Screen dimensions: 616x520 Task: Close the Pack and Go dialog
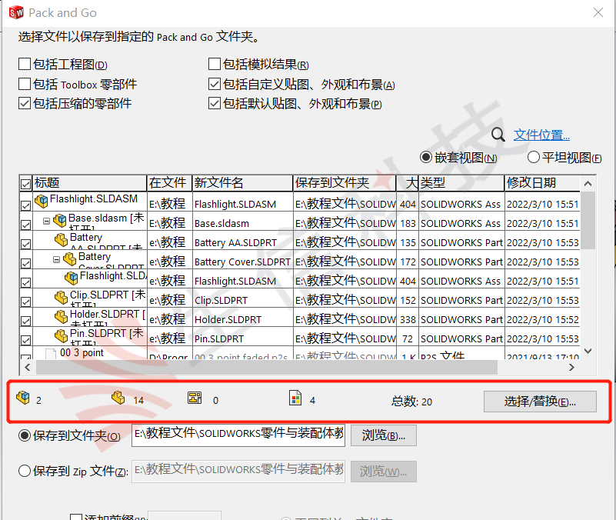pyautogui.click(x=598, y=12)
